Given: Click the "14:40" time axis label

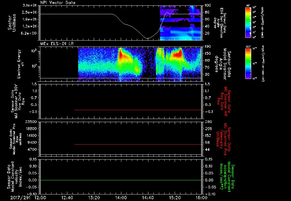Looking at the screenshot, I should [148, 198].
